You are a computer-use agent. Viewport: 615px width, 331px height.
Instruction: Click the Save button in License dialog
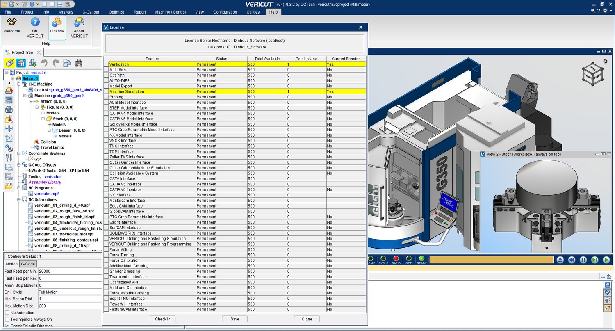click(x=235, y=319)
